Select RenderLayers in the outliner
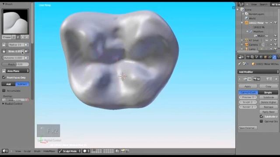Screen dimensions: 280x157 click(256, 14)
